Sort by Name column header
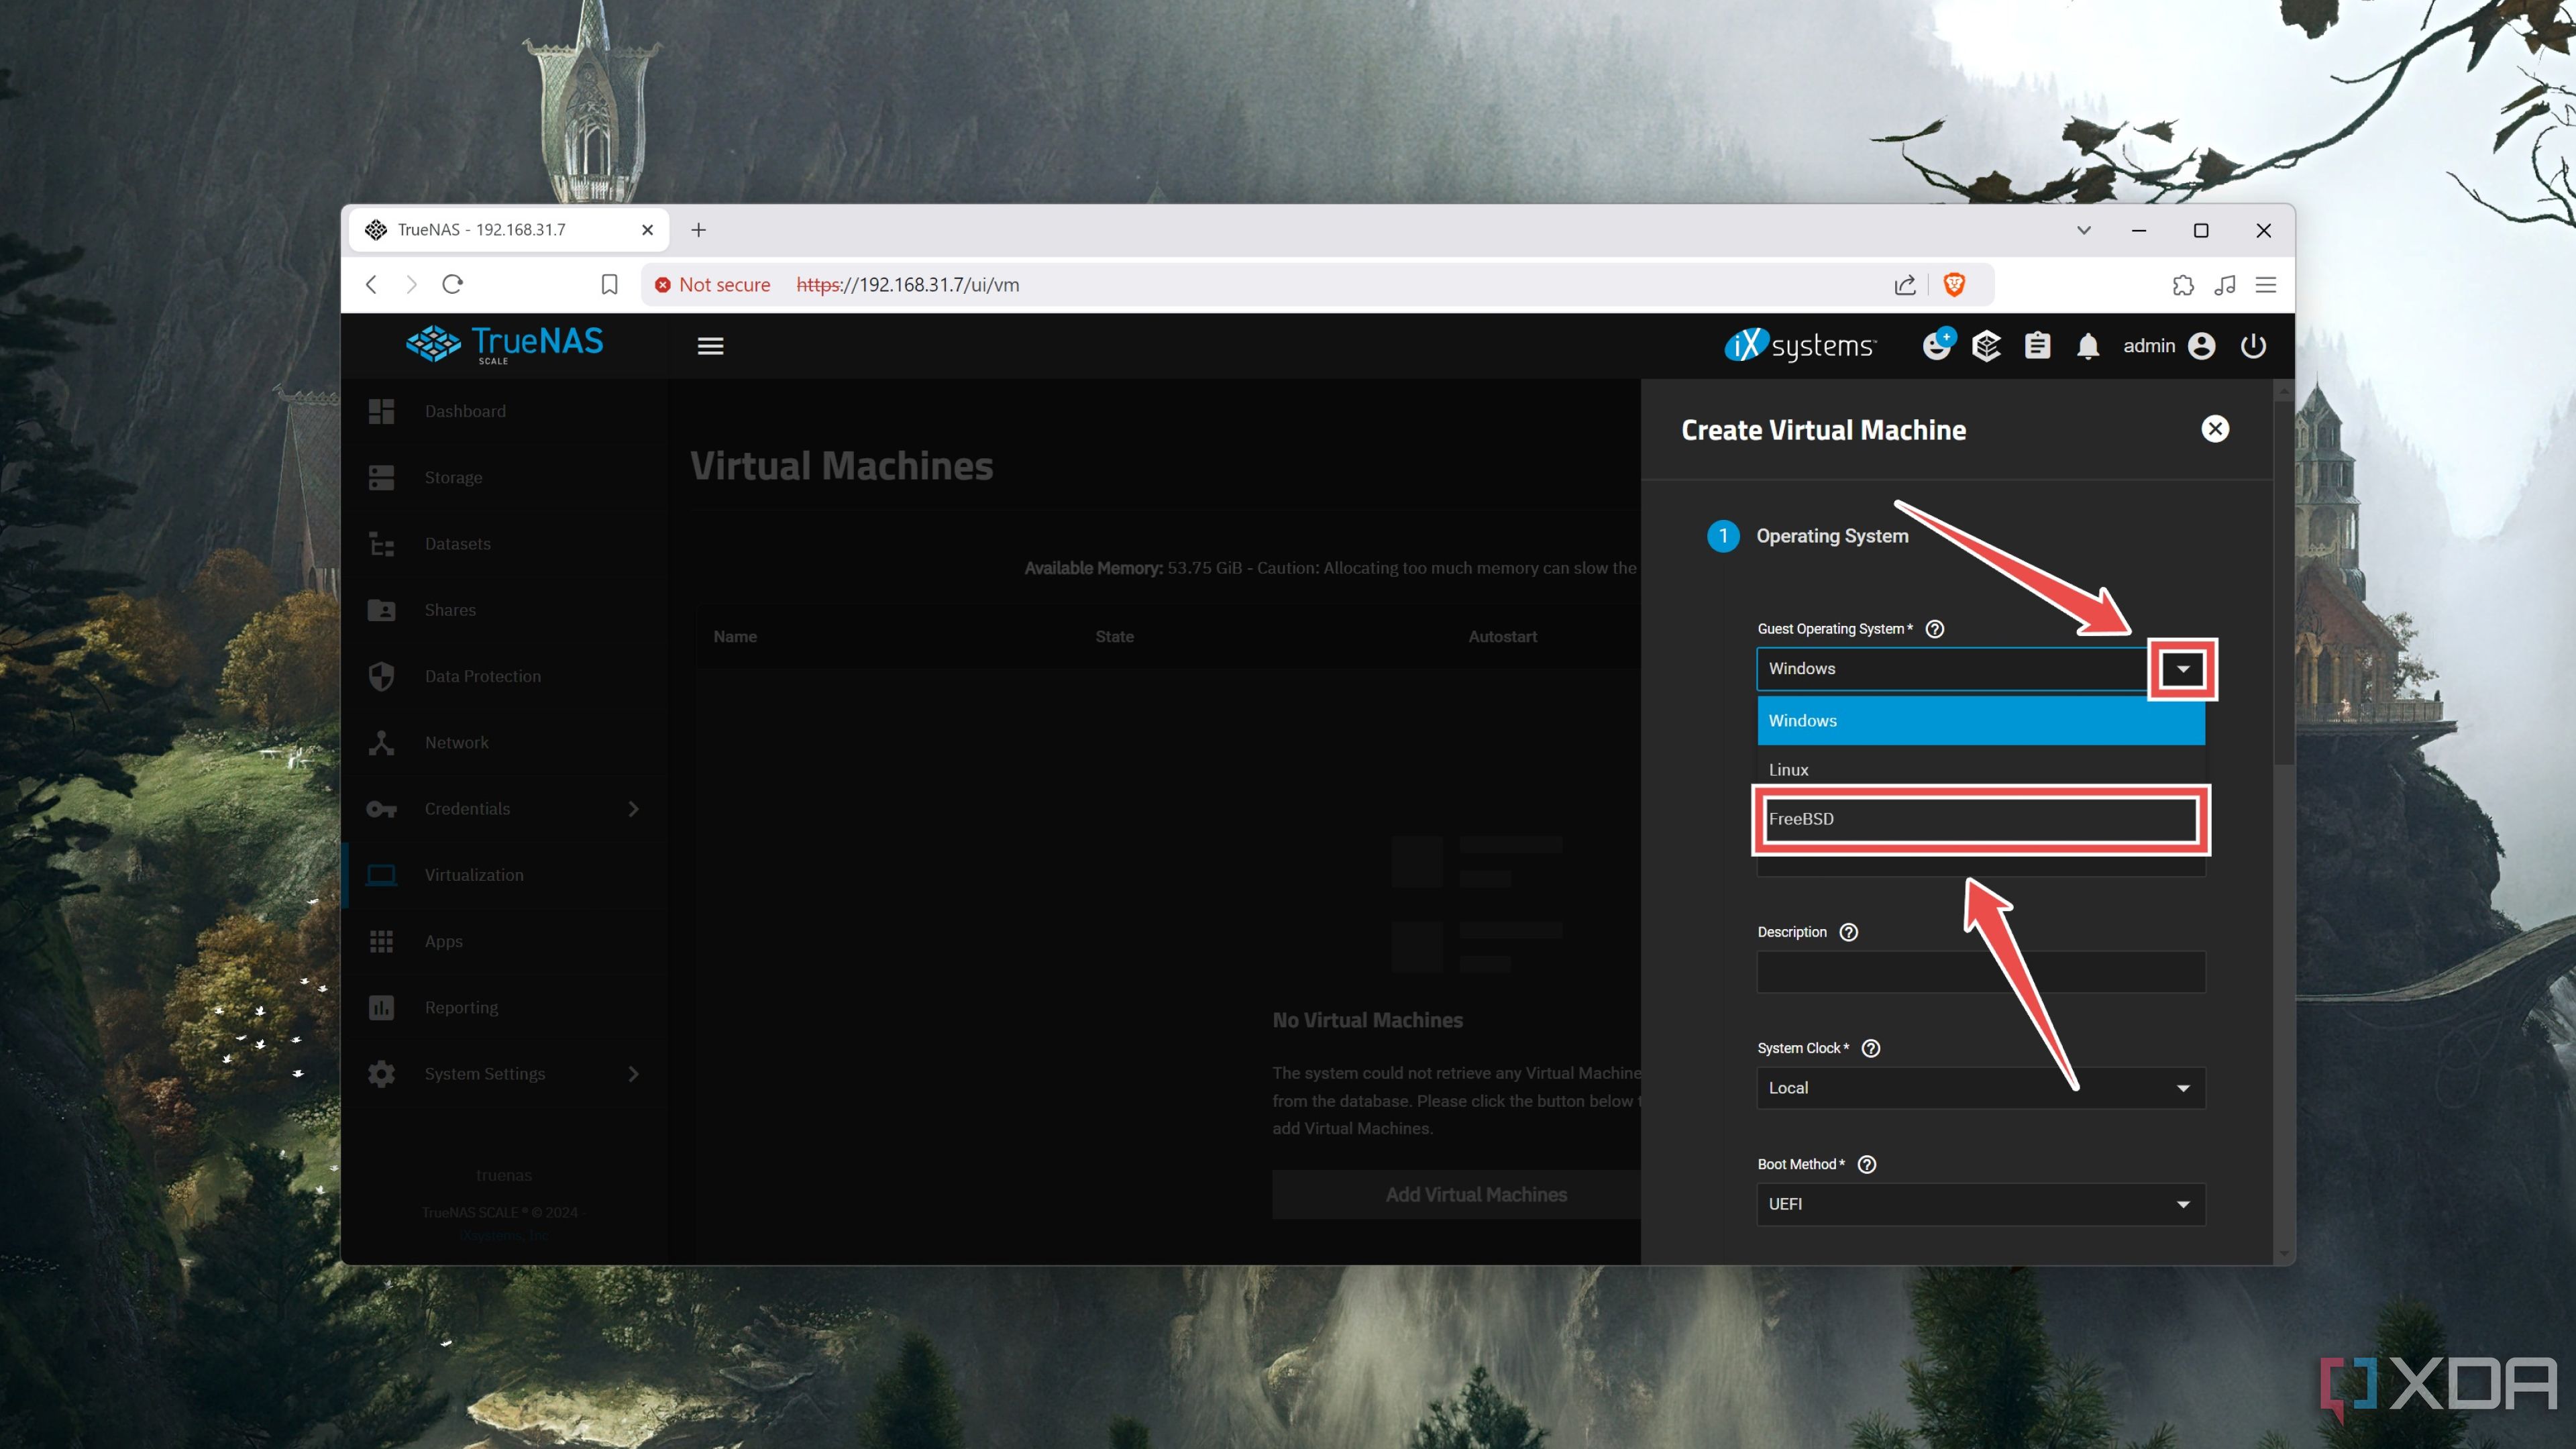This screenshot has width=2576, height=1449. 735,637
